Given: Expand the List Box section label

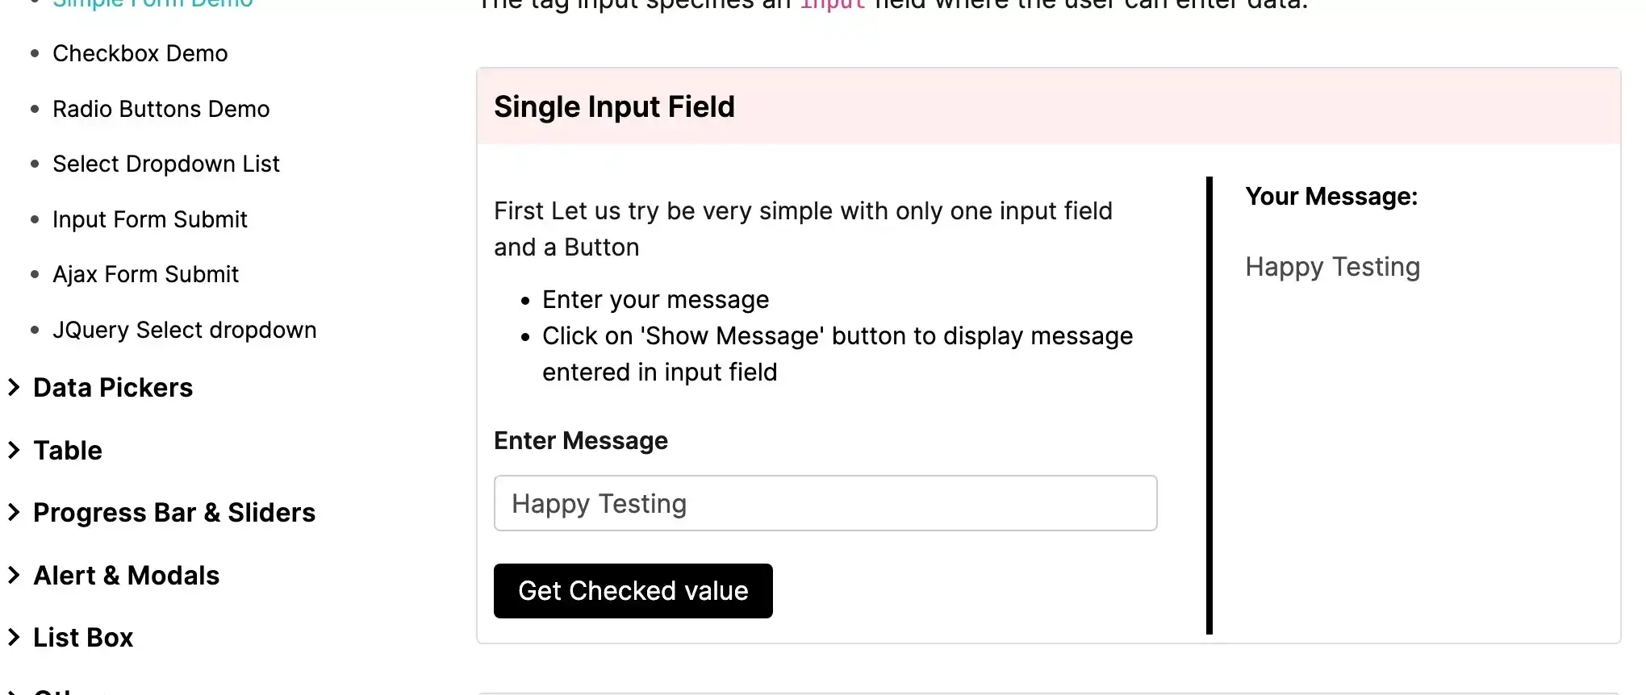Looking at the screenshot, I should tap(83, 637).
